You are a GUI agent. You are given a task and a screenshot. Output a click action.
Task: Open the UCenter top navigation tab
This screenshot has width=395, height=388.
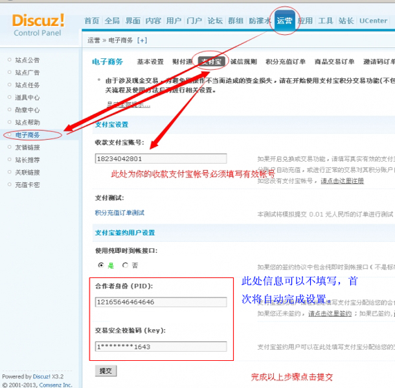[373, 21]
